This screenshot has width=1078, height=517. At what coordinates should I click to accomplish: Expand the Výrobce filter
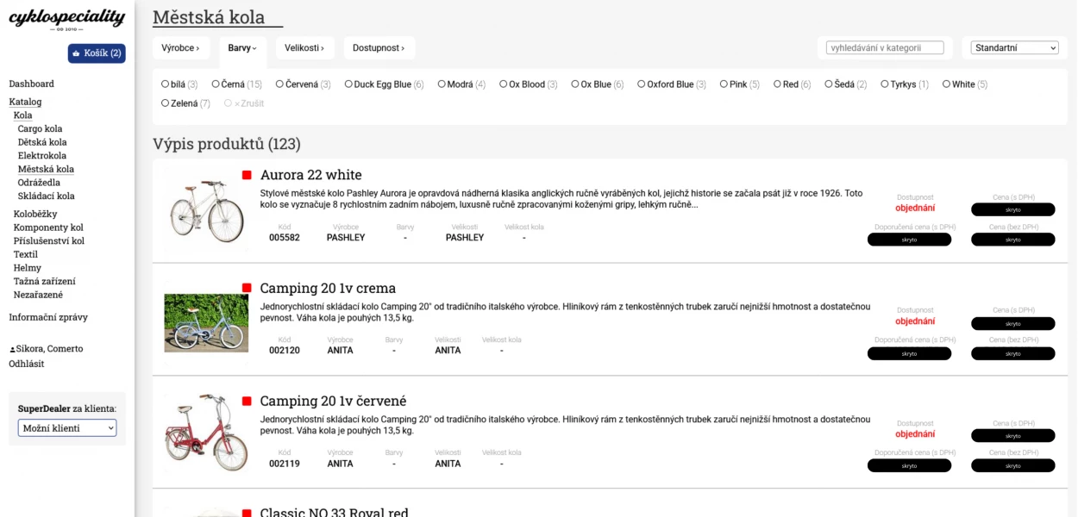pos(180,48)
